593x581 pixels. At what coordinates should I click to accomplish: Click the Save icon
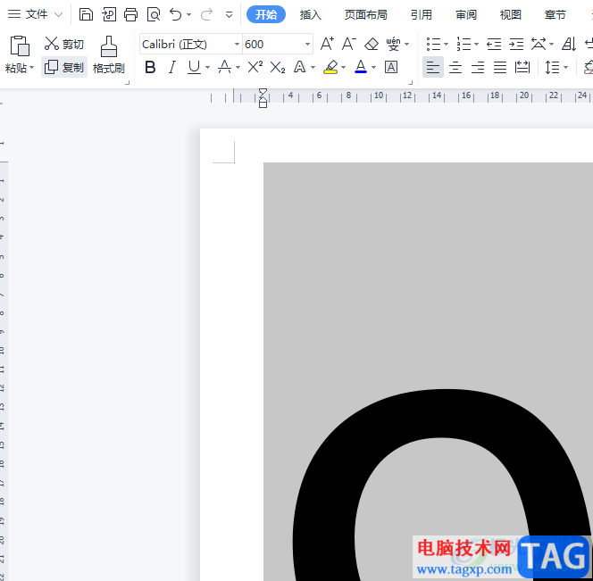pos(86,15)
